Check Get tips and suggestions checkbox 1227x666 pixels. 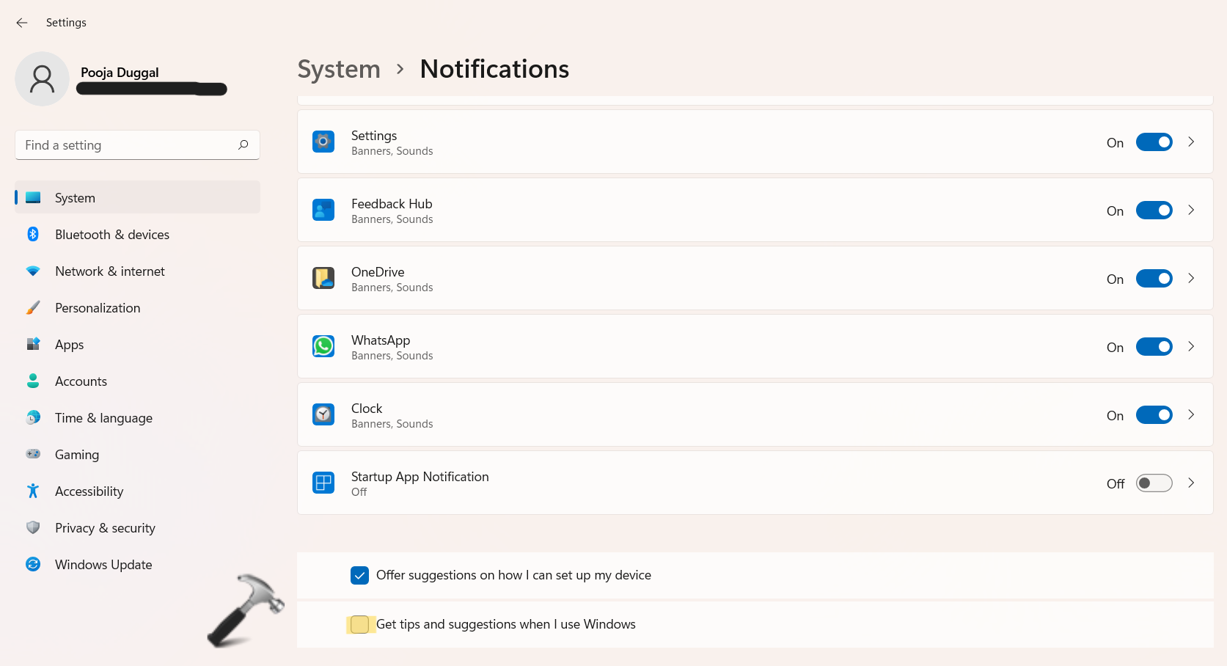pos(359,624)
